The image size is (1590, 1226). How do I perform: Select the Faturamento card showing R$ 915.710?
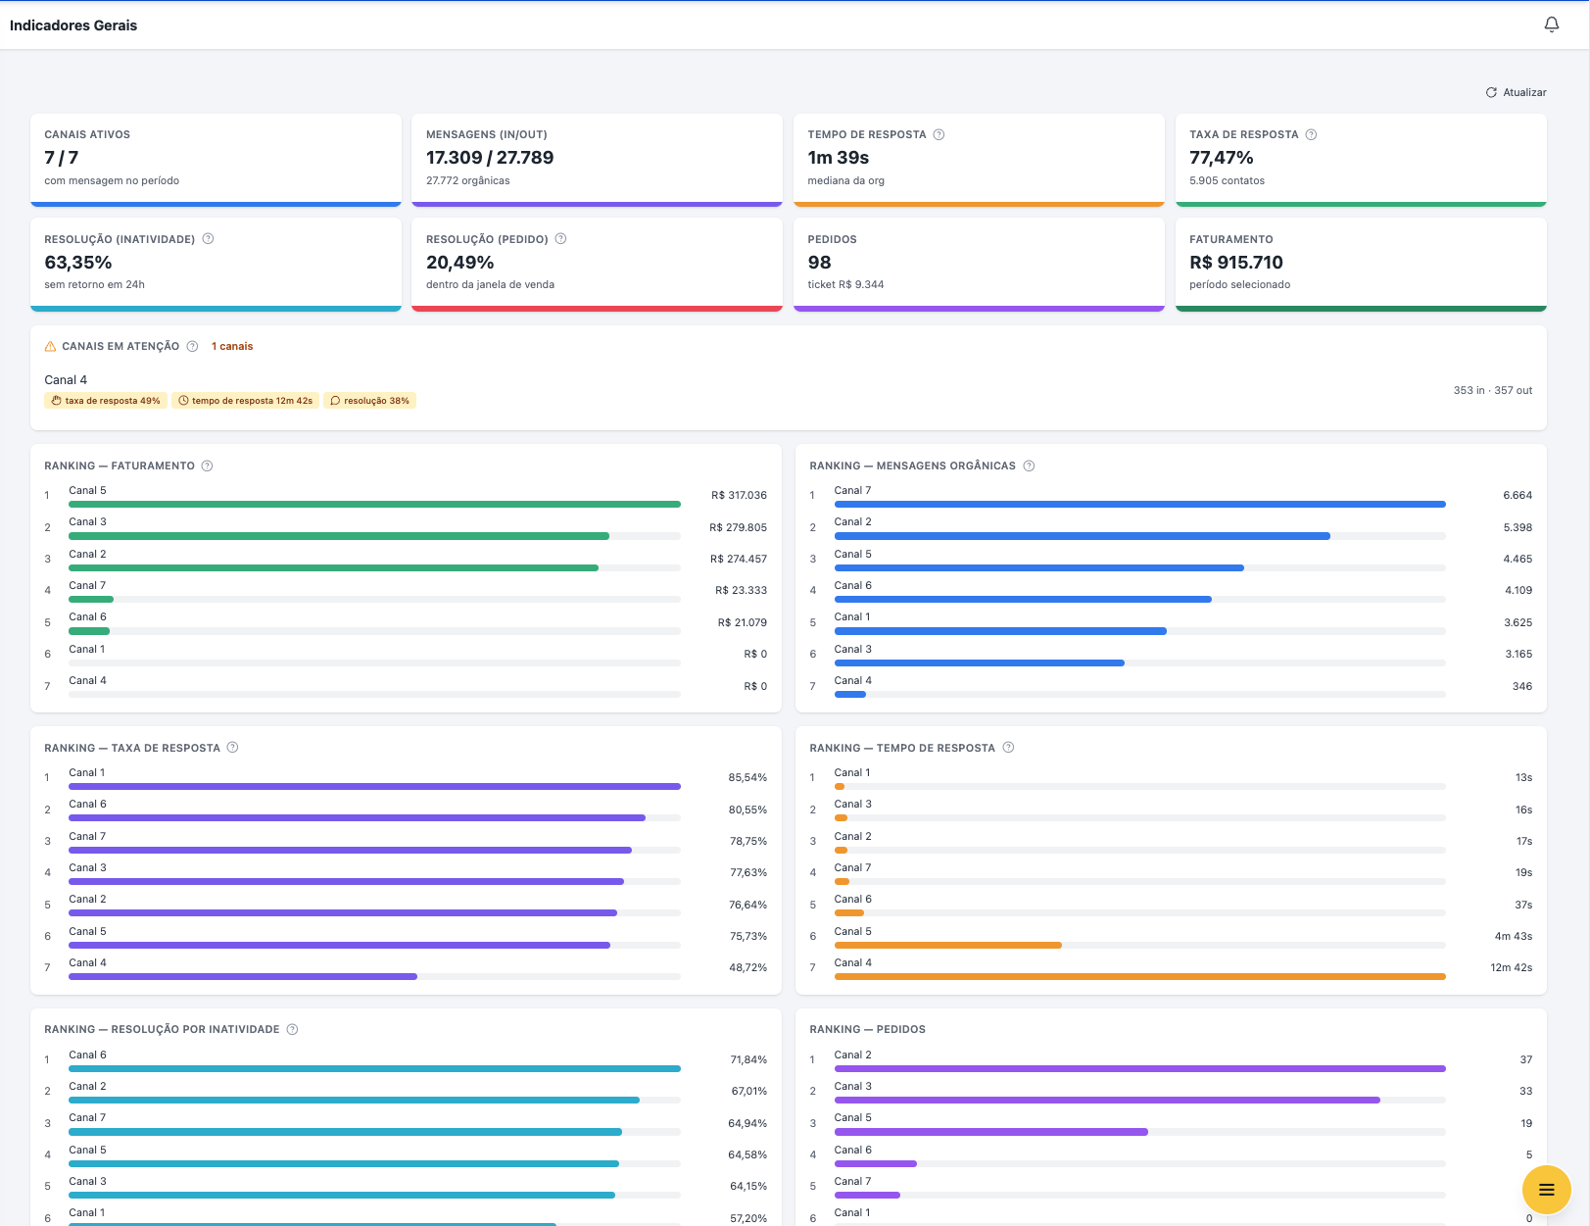click(x=1361, y=265)
